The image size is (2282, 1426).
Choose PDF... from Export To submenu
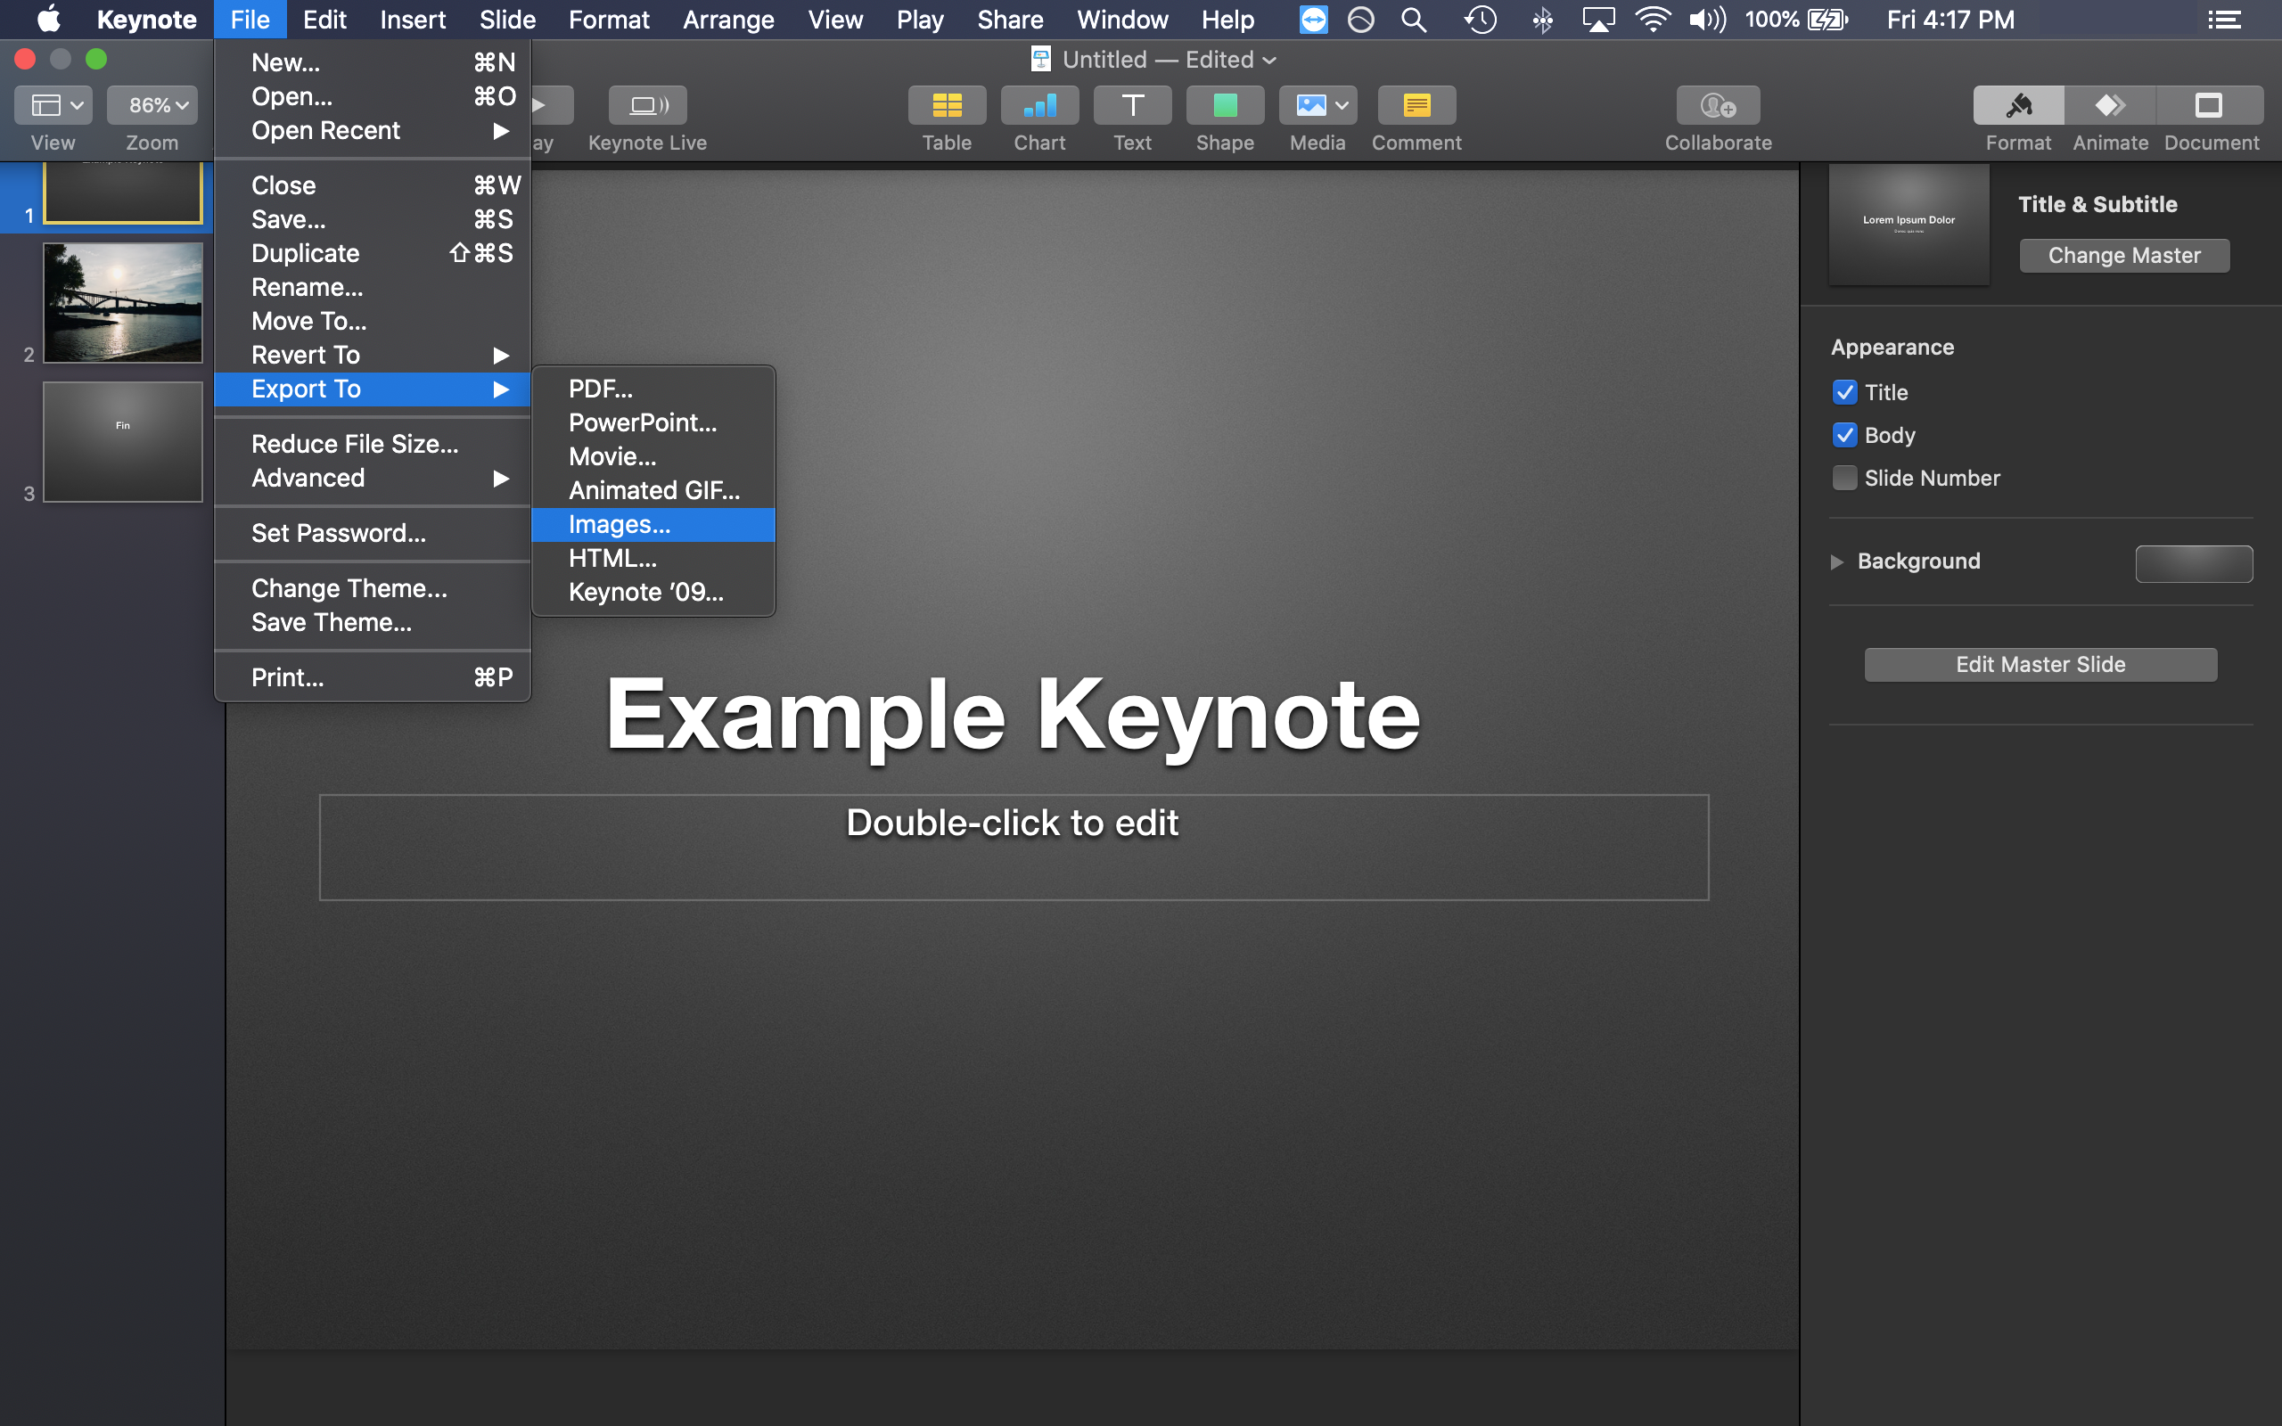pos(653,389)
